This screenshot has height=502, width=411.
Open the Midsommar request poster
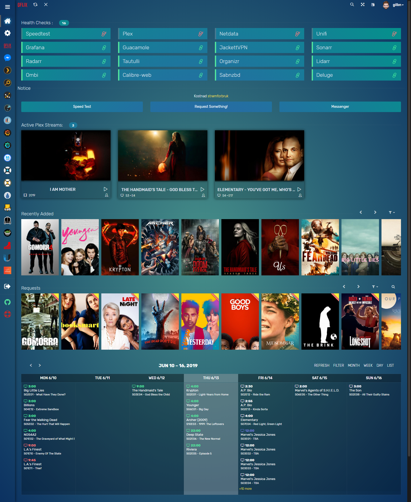click(280, 321)
